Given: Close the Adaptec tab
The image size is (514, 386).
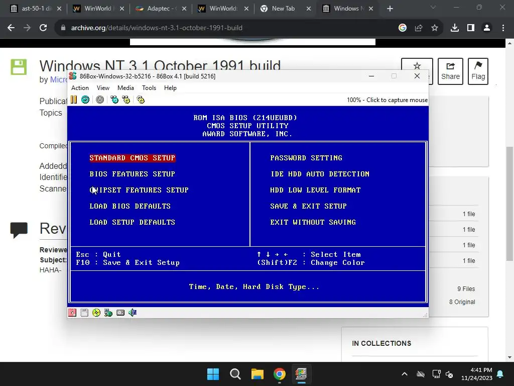Looking at the screenshot, I should click(x=184, y=9).
